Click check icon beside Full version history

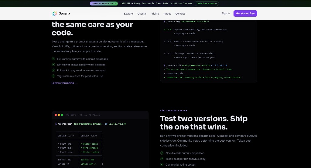53,59
